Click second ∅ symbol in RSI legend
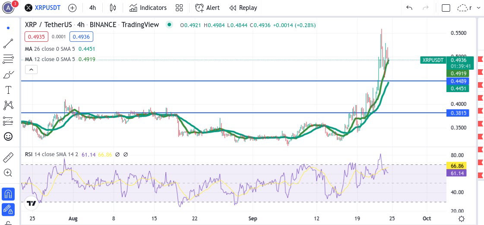The image size is (484, 225). (x=126, y=154)
